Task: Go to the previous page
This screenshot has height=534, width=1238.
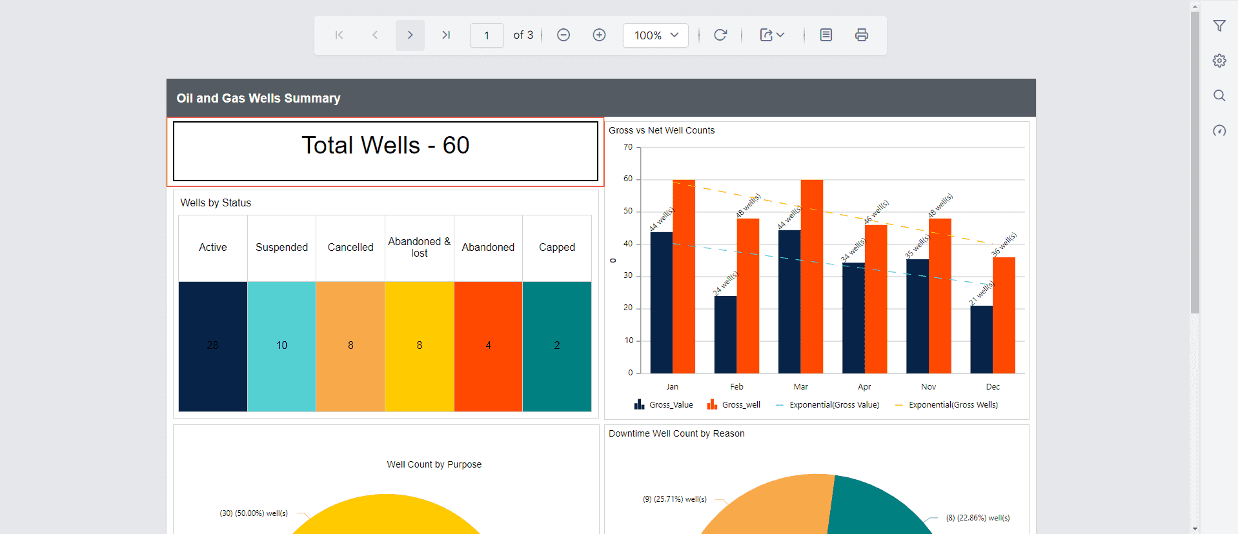Action: [375, 35]
